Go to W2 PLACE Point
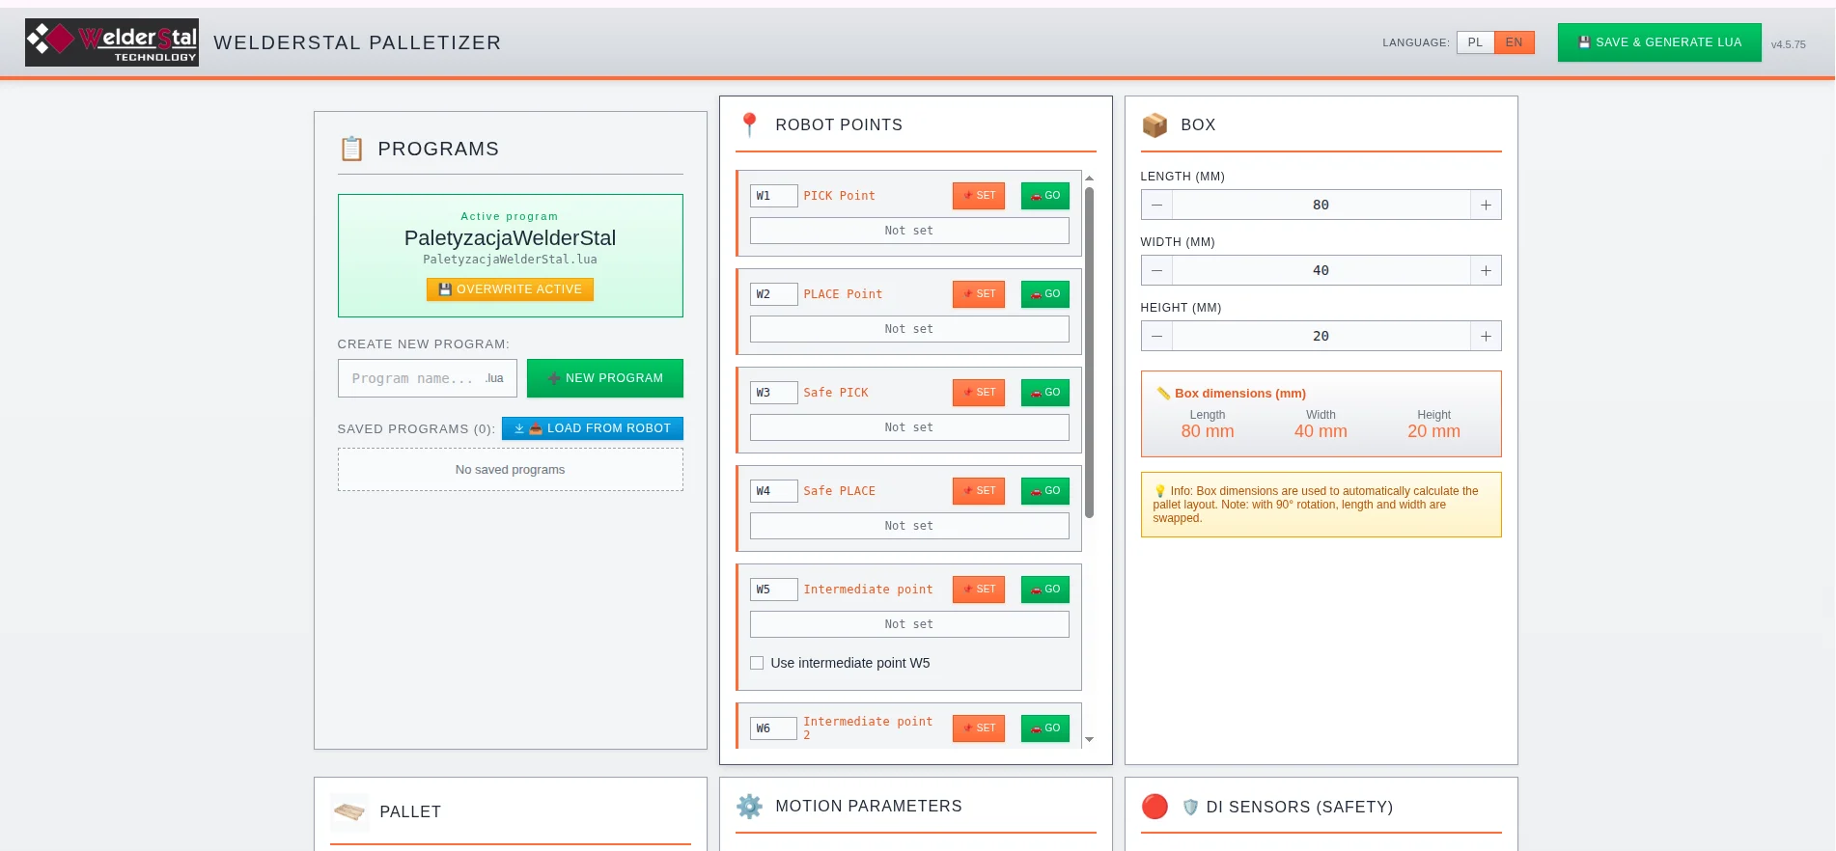 [1045, 294]
